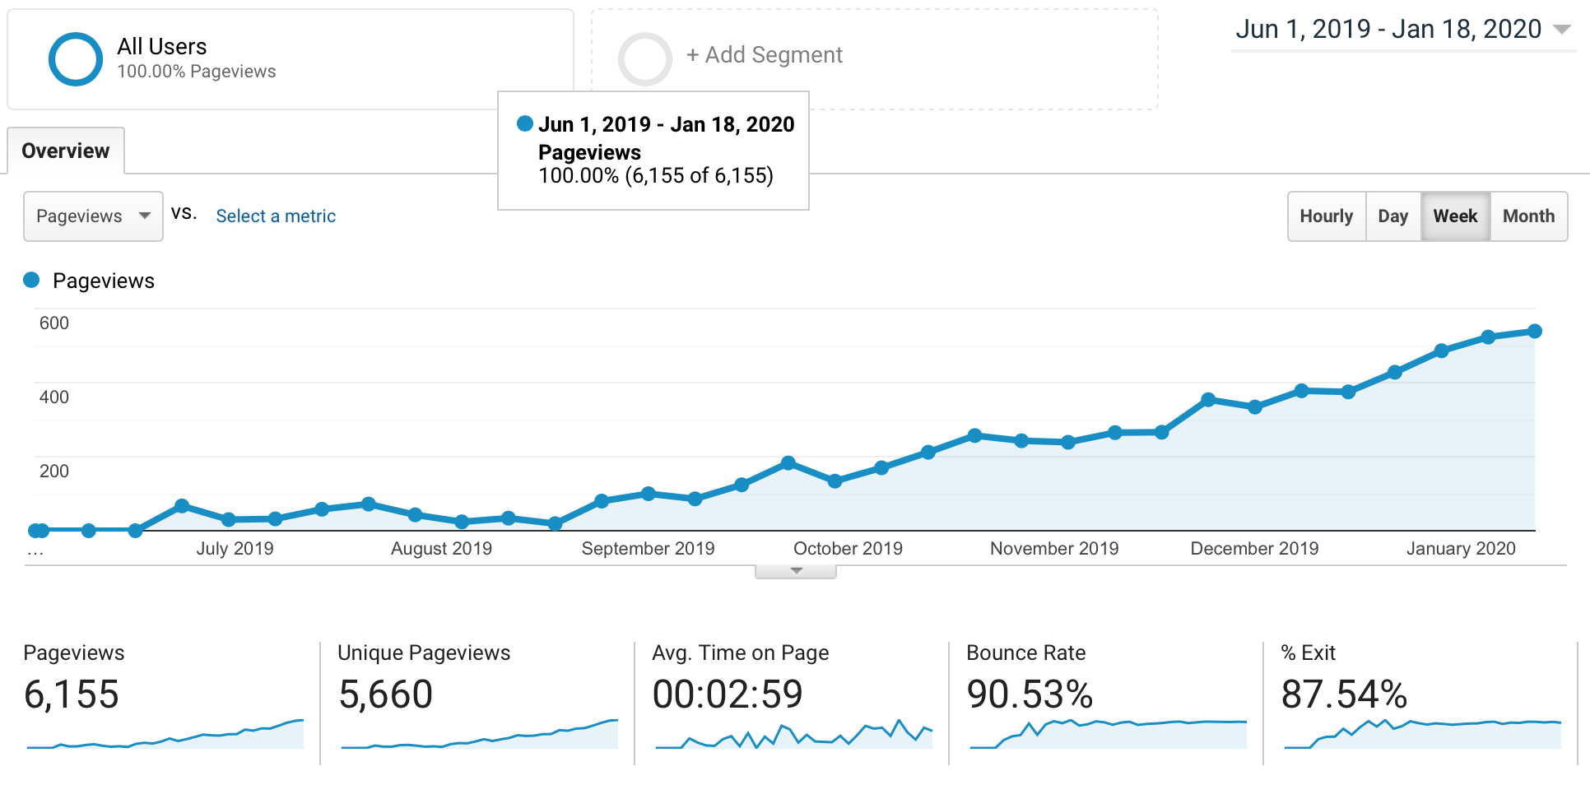Image resolution: width=1590 pixels, height=785 pixels.
Task: Click the Unique Pageviews sparkline chart
Action: point(479,734)
